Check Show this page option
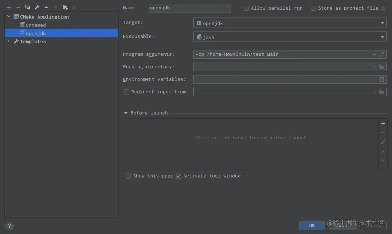 point(128,176)
